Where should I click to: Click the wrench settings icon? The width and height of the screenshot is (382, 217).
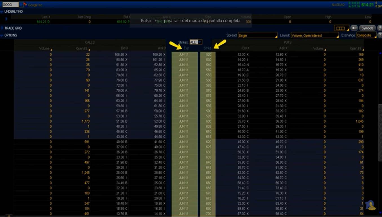click(354, 28)
